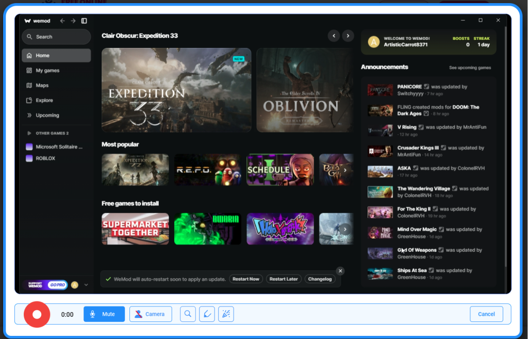Click the user avatar in welcome card

373,42
